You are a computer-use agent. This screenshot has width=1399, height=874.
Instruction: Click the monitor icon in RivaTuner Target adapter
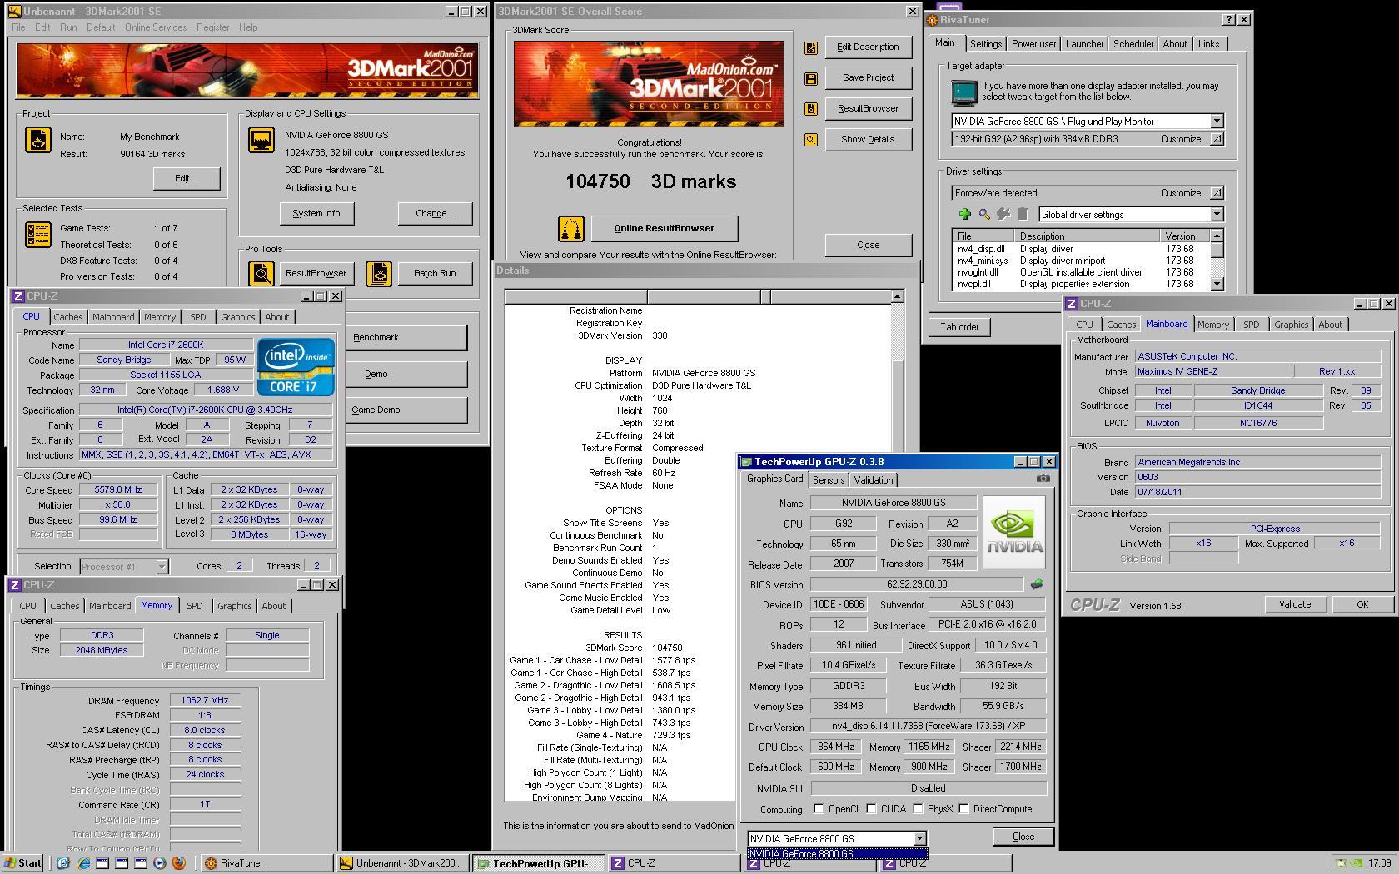tap(964, 92)
